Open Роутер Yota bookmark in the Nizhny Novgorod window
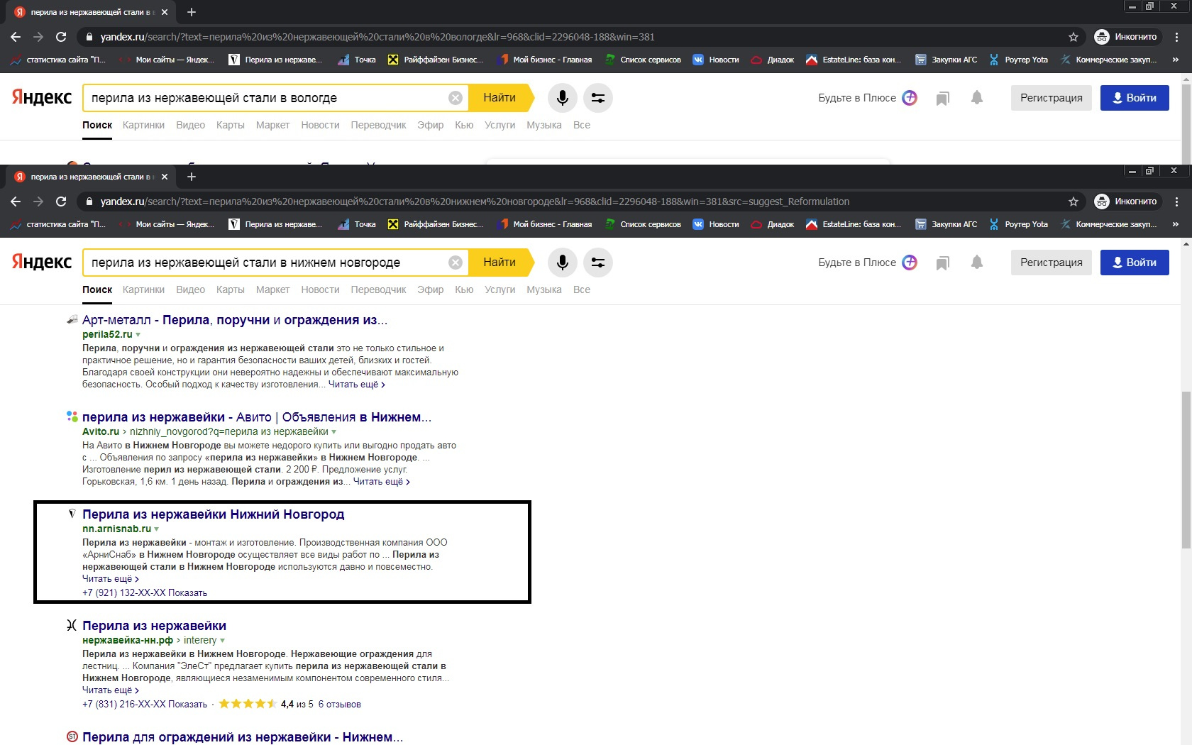 click(x=1018, y=224)
